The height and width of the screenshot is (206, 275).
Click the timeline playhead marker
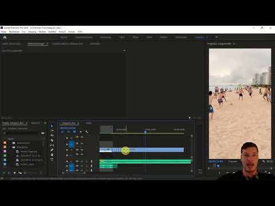pos(146,132)
